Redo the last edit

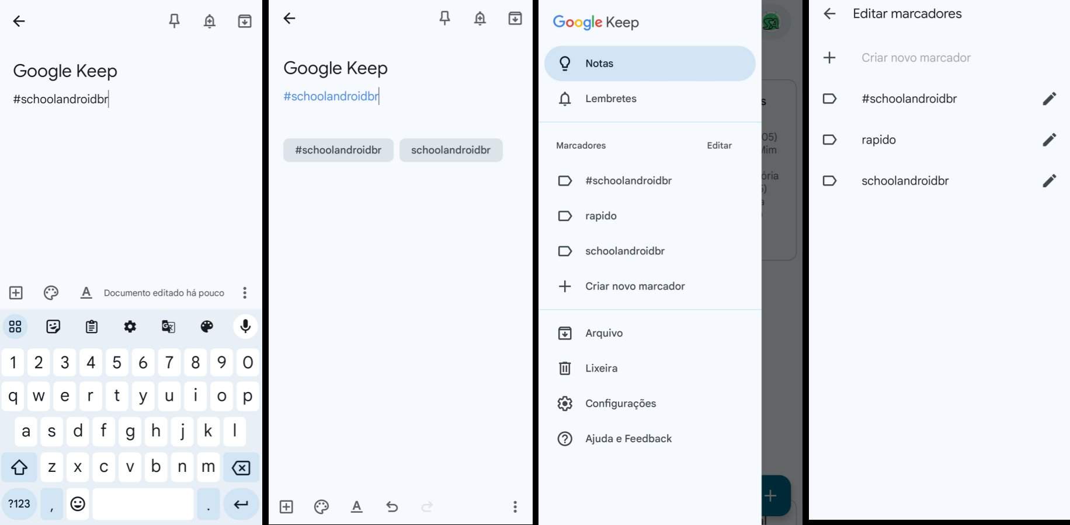tap(427, 507)
